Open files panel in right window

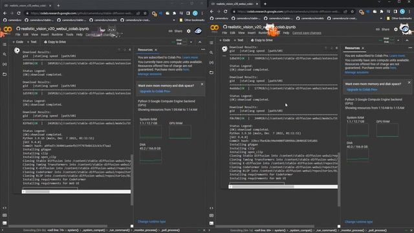(x=212, y=72)
